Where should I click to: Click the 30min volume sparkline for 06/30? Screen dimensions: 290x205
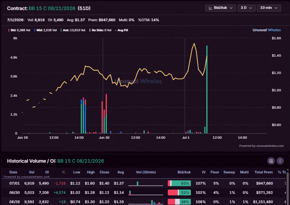point(145,193)
